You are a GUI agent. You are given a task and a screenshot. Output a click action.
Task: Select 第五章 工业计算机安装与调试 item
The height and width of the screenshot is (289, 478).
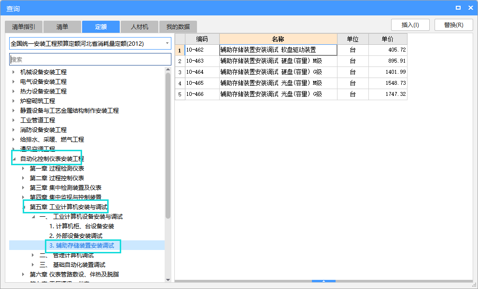point(69,207)
